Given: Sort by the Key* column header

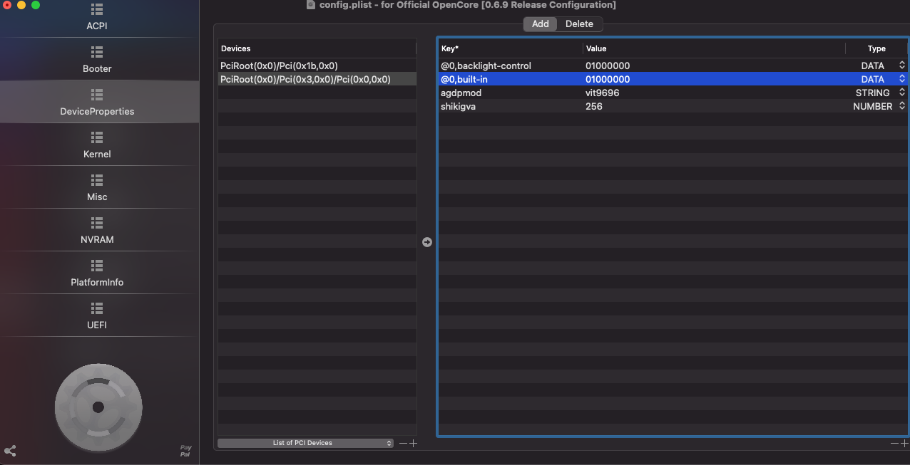Looking at the screenshot, I should pyautogui.click(x=510, y=48).
